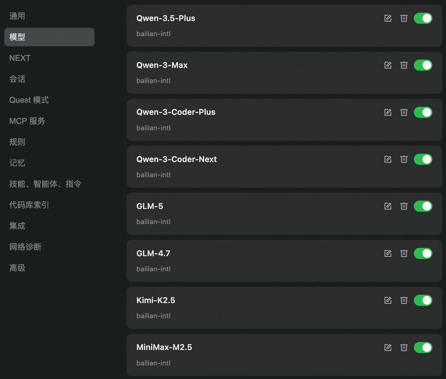Delete the Qwen-3-Max model
Viewport: 446px width, 379px height.
point(404,65)
